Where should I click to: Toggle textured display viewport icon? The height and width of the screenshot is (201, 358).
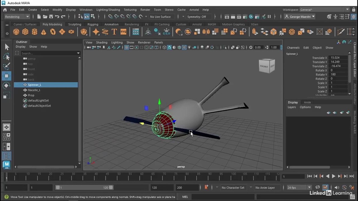184,47
